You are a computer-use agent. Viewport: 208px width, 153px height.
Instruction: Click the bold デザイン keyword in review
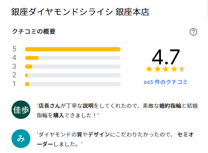tap(99, 135)
